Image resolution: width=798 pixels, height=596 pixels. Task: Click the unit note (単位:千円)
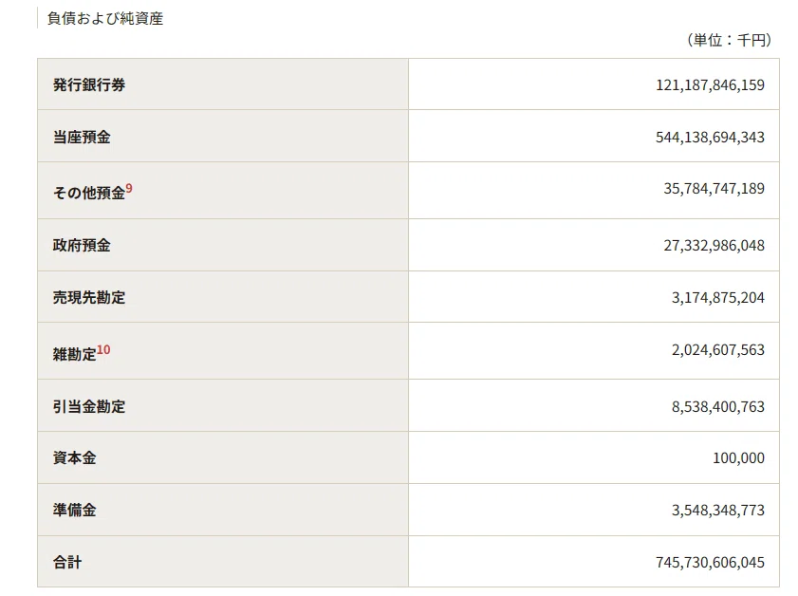tap(730, 40)
